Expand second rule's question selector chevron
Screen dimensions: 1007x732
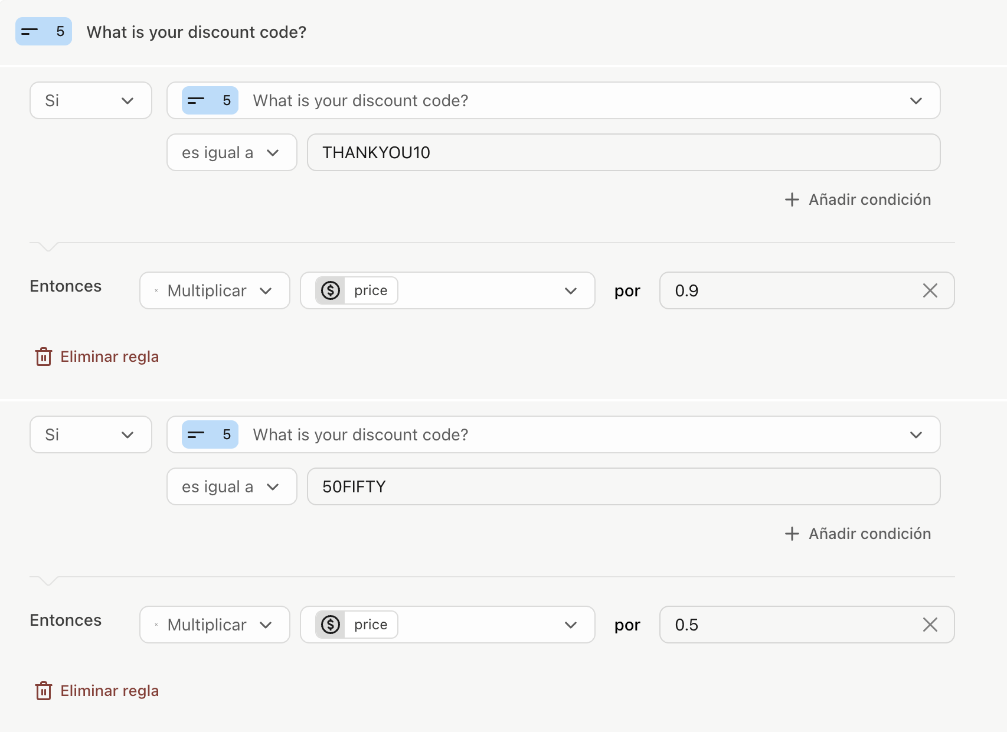[916, 434]
